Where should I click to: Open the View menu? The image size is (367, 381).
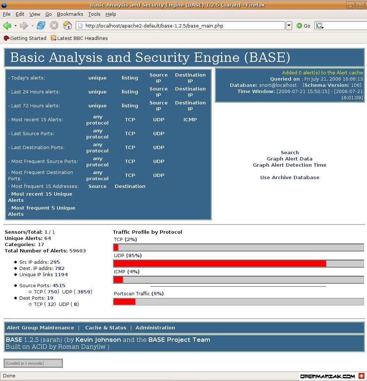tap(35, 14)
